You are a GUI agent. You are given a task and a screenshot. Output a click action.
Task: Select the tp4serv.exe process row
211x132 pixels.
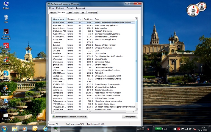tap(93, 98)
